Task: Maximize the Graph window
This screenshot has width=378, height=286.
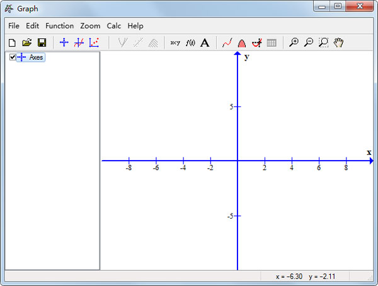Action: (338, 6)
